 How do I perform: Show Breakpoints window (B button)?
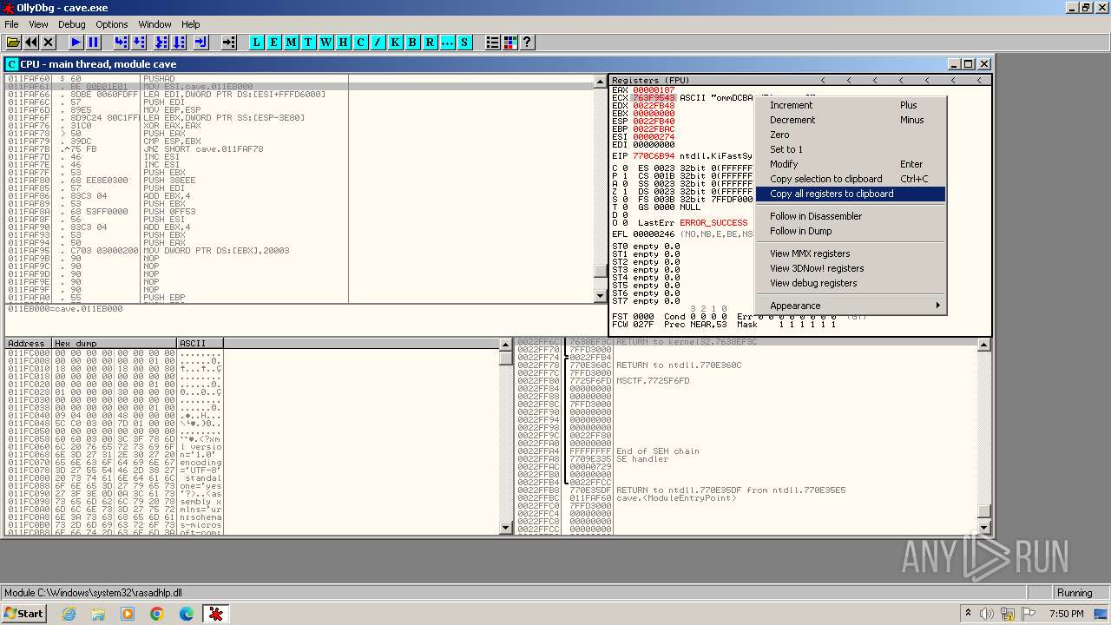coord(413,42)
